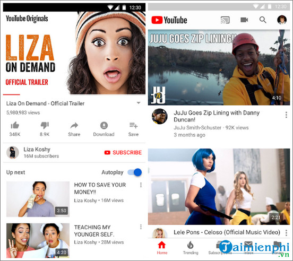293x261 pixels.
Task: Click the 16M subscribers text
Action: (x=41, y=156)
